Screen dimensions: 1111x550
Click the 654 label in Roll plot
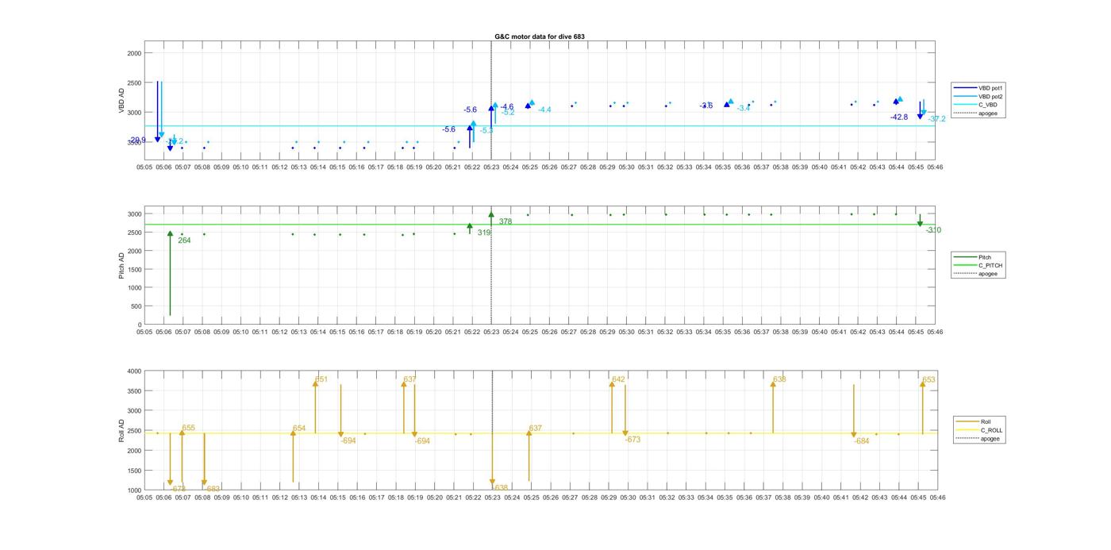[x=299, y=428]
